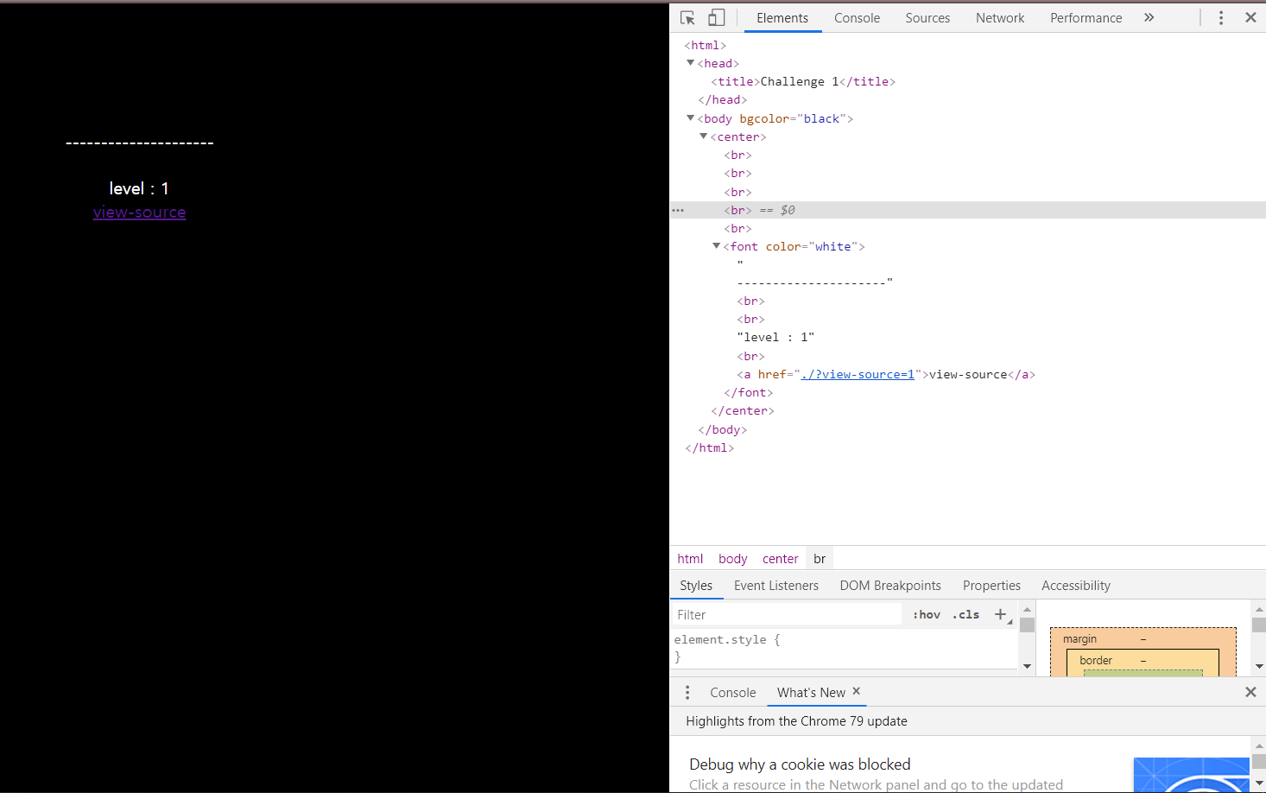Click the border box in box model
1266x793 pixels.
1096,661
